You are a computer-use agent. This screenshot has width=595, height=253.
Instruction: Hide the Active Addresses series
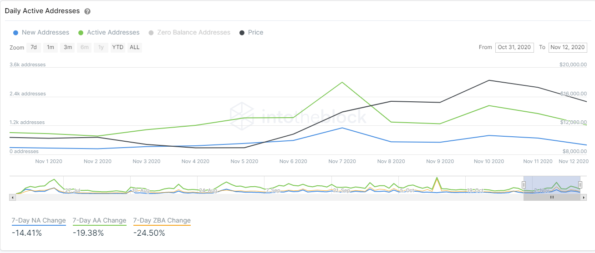(x=109, y=33)
